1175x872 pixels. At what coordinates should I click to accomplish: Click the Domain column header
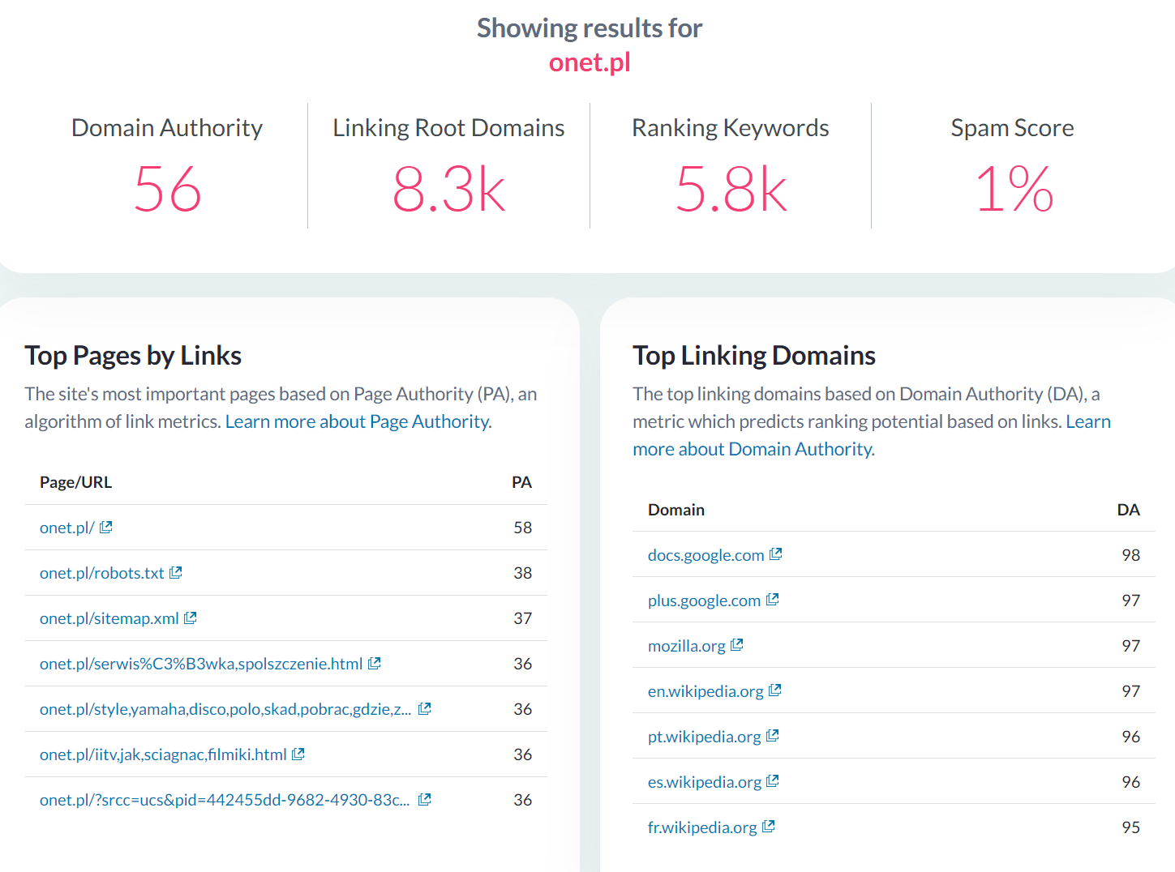click(676, 510)
